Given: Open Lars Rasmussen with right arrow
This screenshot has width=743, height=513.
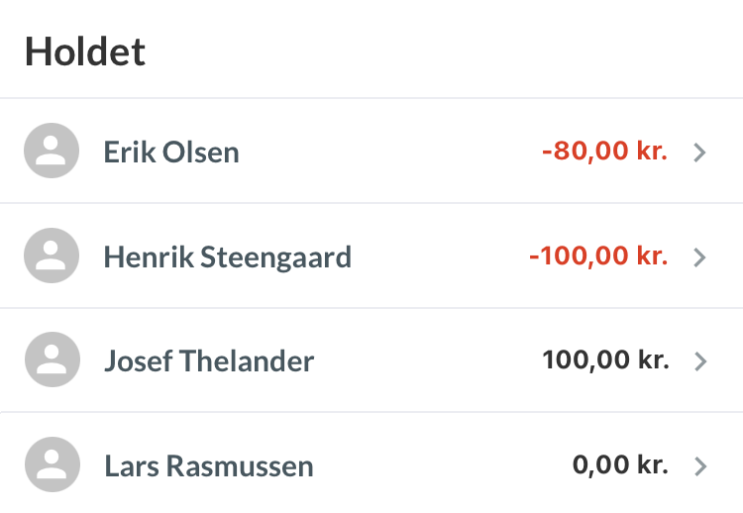Looking at the screenshot, I should click(699, 465).
